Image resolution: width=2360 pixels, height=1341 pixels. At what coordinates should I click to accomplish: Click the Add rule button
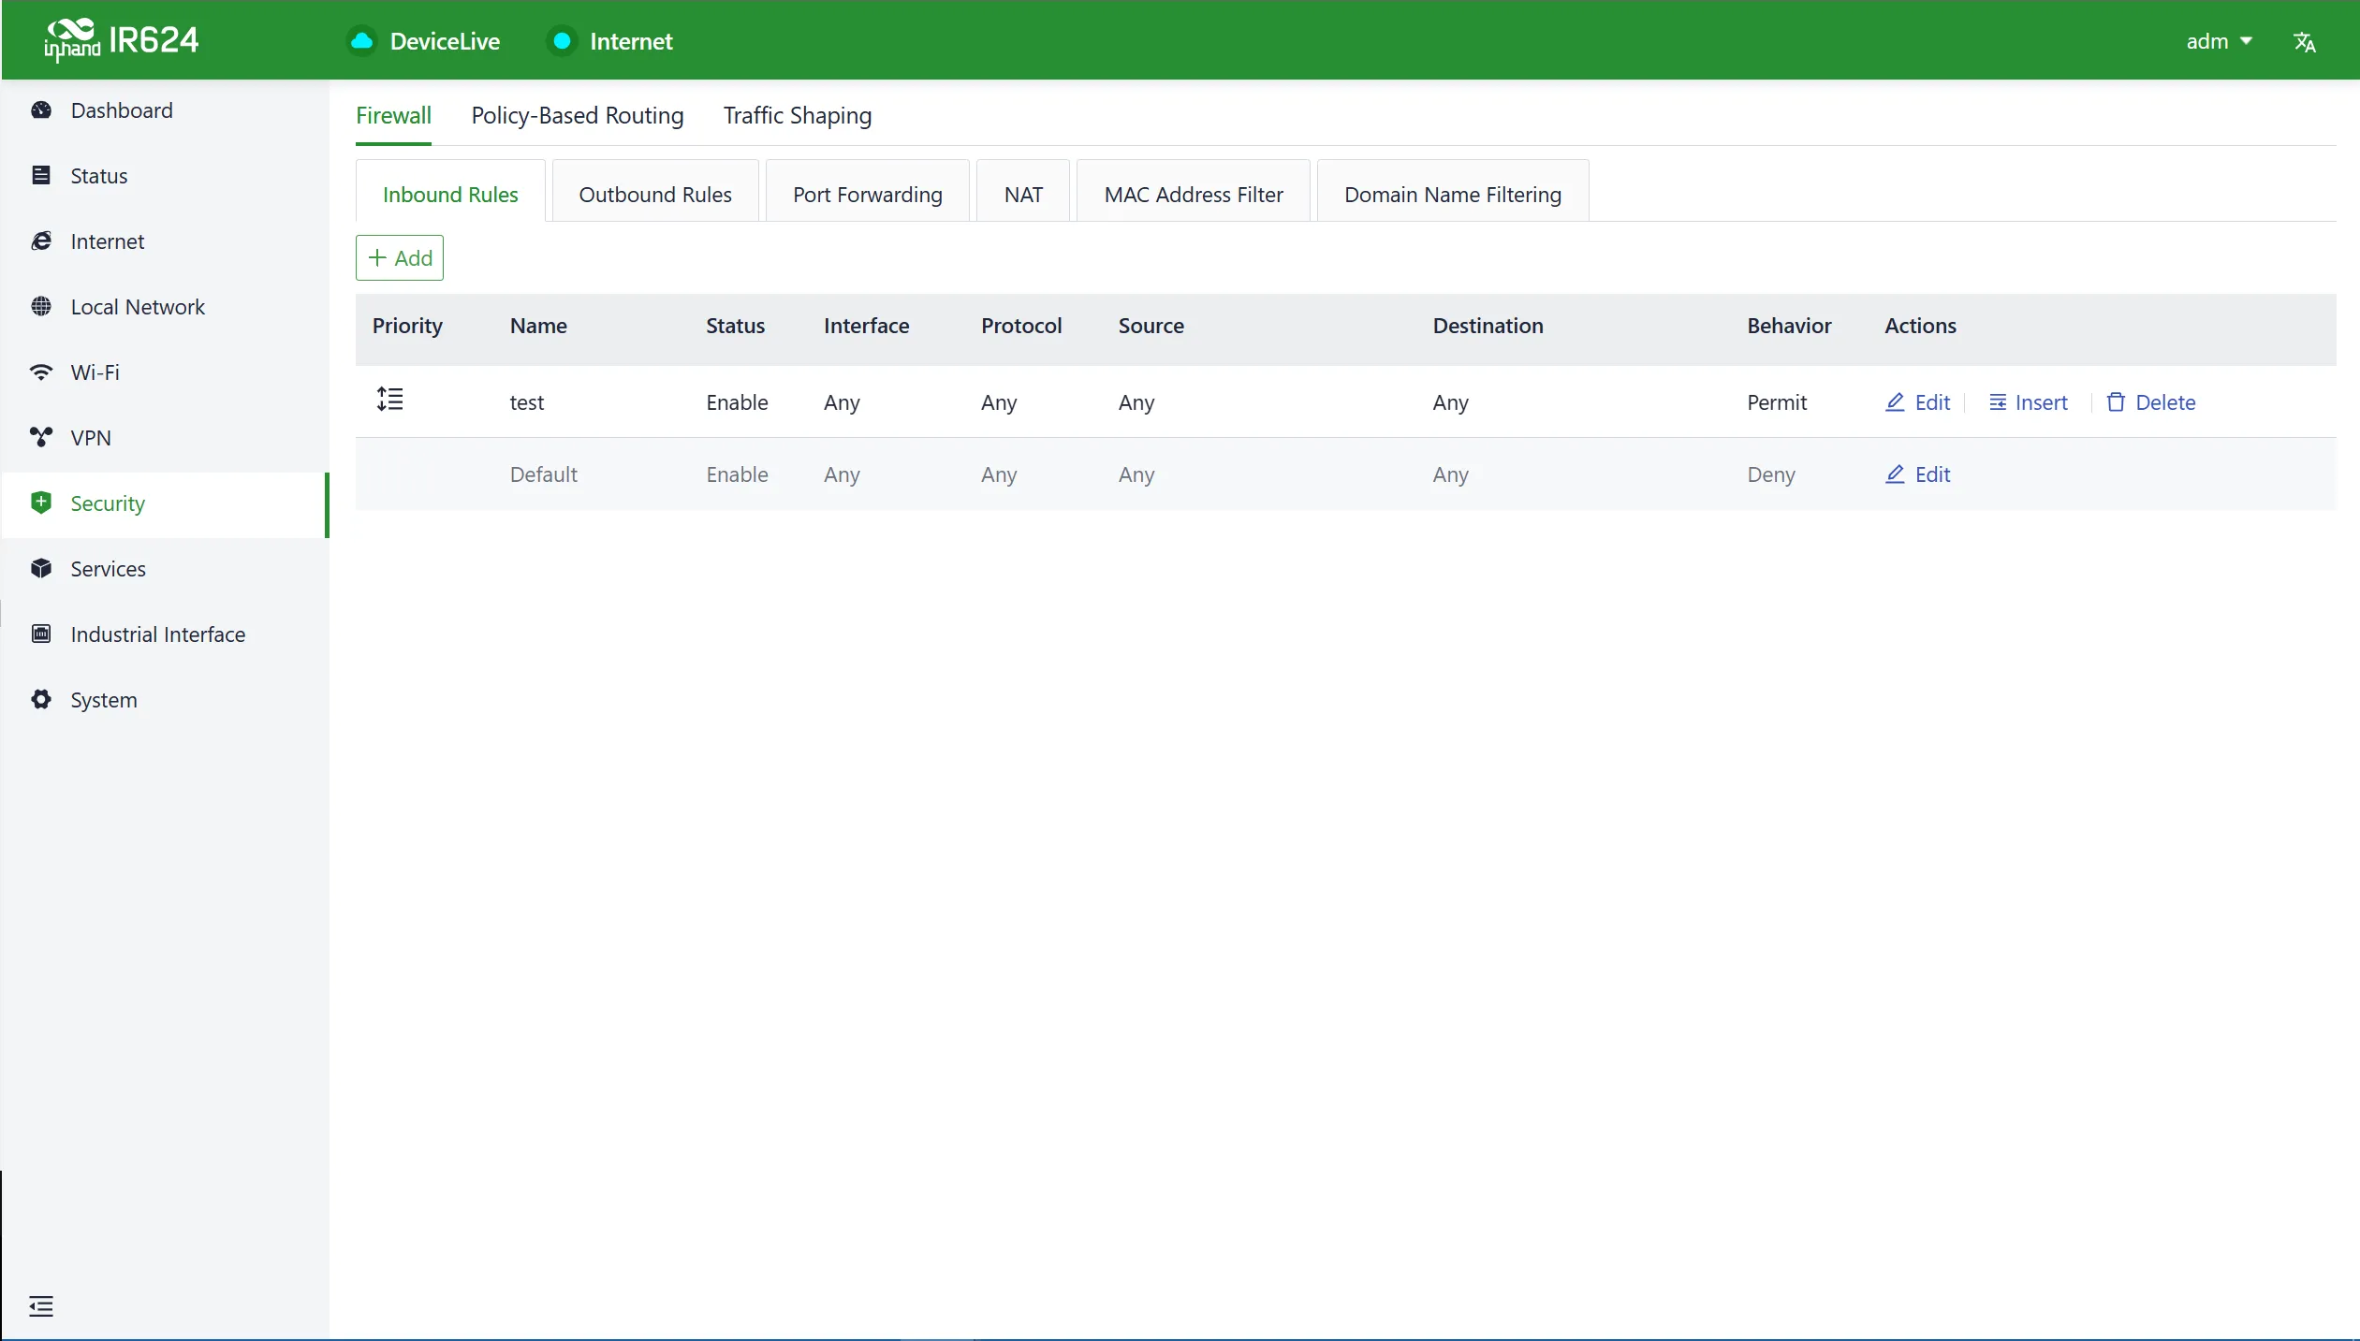coord(400,257)
